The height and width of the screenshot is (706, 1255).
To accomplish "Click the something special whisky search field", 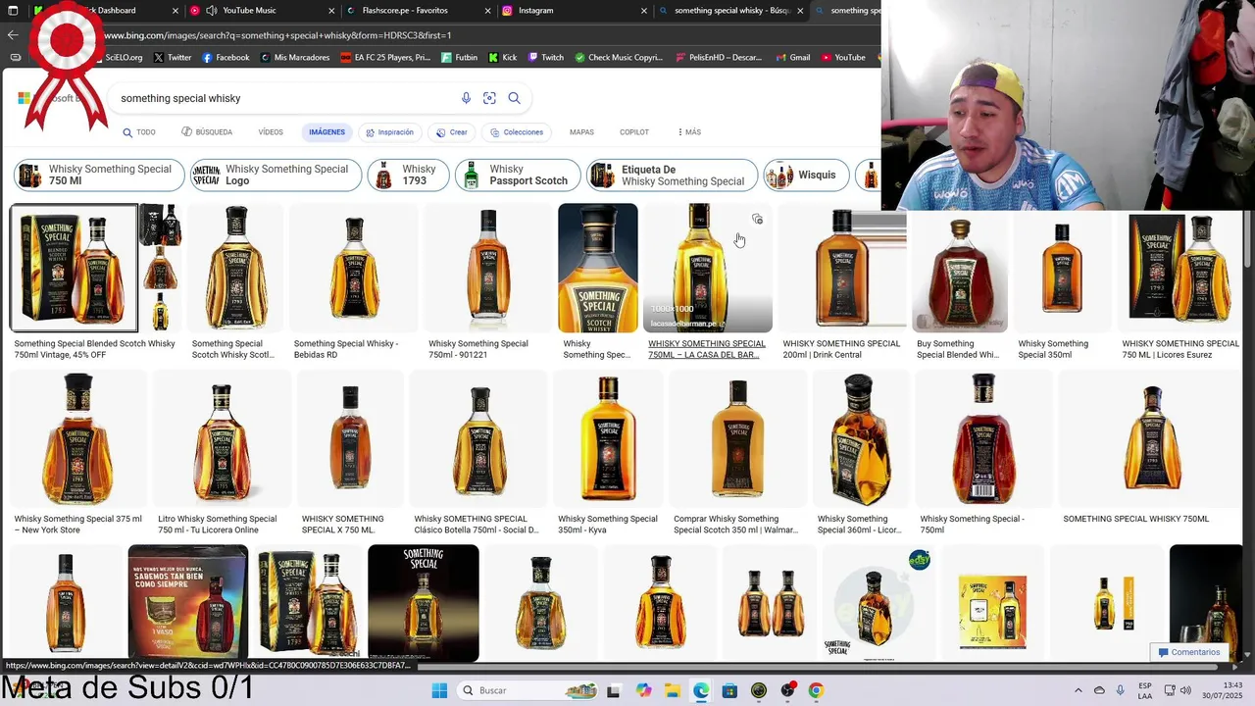I will tap(284, 98).
